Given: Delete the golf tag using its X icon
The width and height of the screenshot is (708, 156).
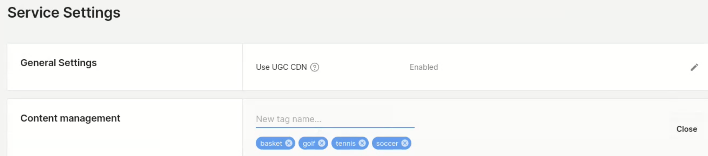Looking at the screenshot, I should (x=321, y=143).
